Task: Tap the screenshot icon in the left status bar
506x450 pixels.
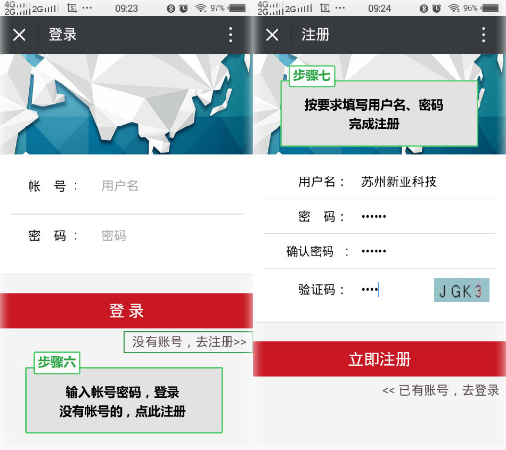Action: 72,8
